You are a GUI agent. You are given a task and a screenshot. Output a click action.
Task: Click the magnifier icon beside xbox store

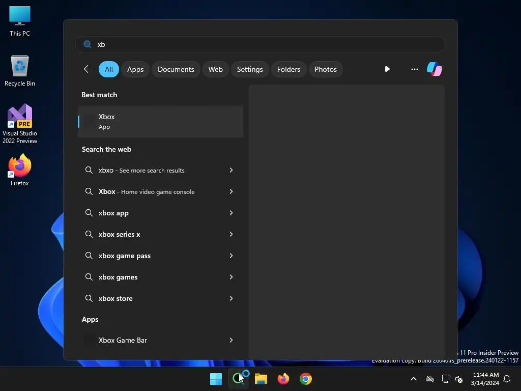(x=89, y=298)
